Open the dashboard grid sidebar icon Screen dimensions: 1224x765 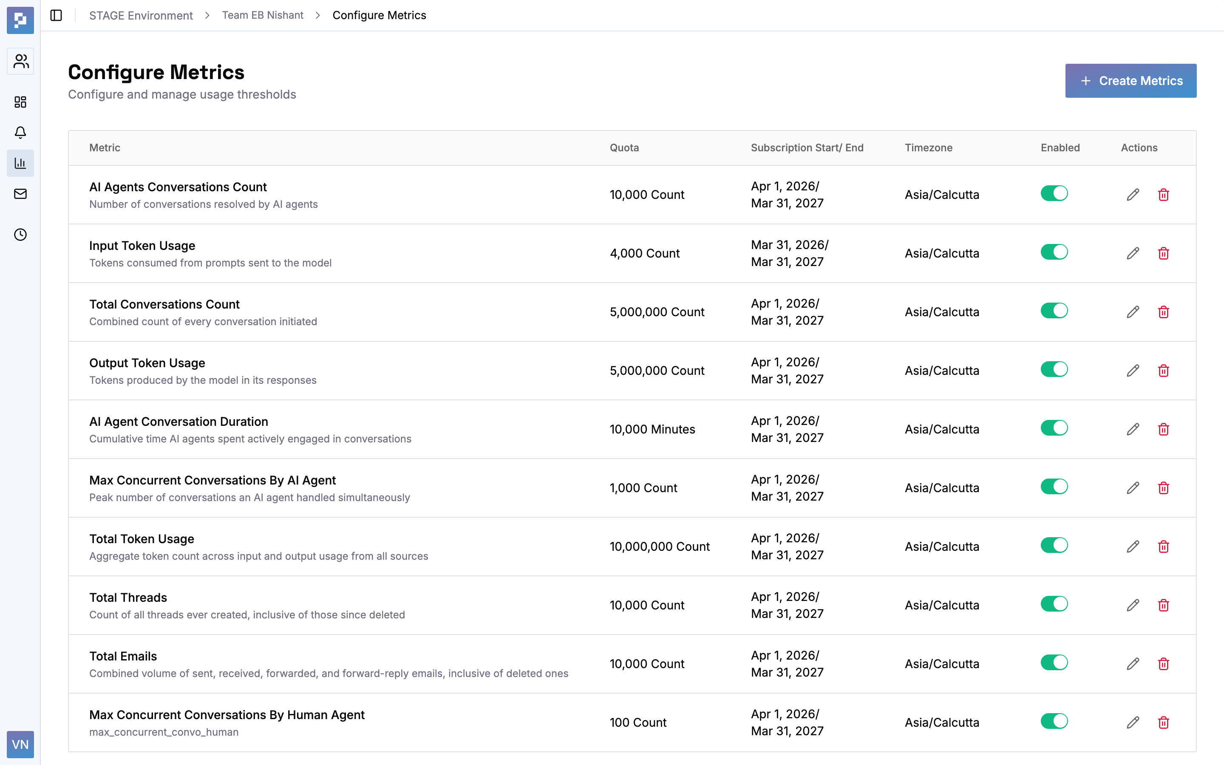pos(20,102)
